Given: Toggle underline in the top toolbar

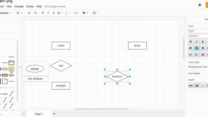Looking at the screenshot, I should [54, 13].
